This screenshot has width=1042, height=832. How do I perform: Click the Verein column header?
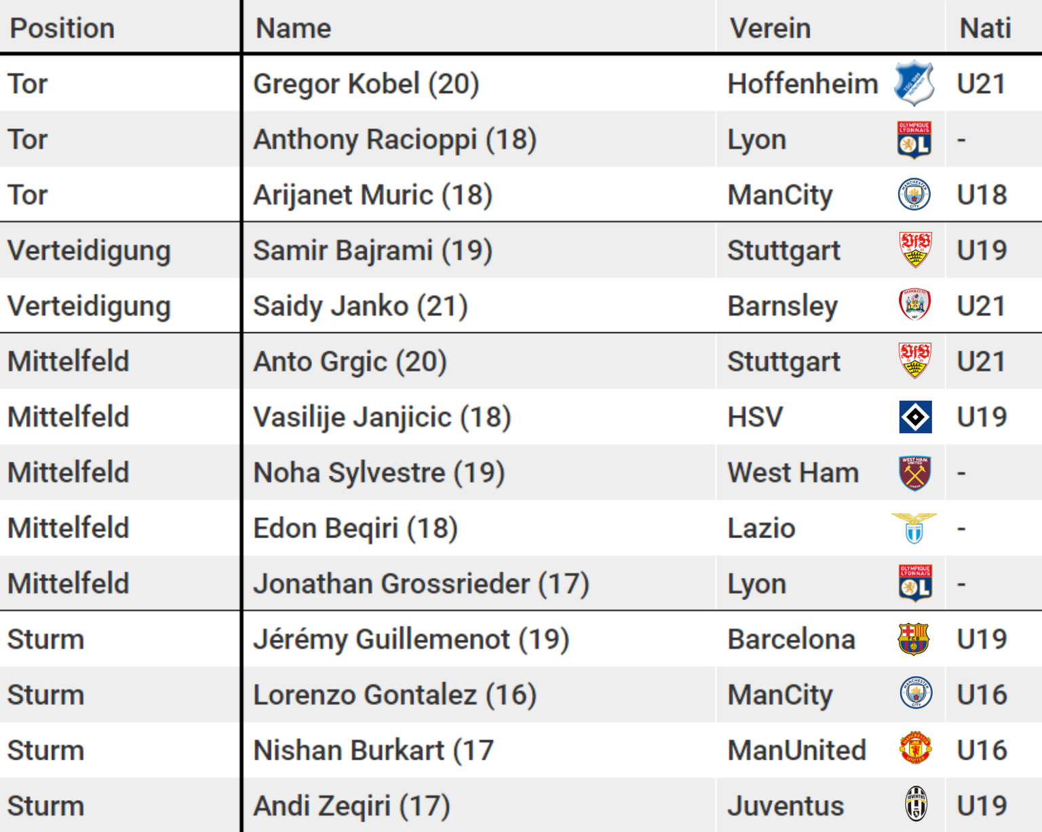click(x=770, y=29)
